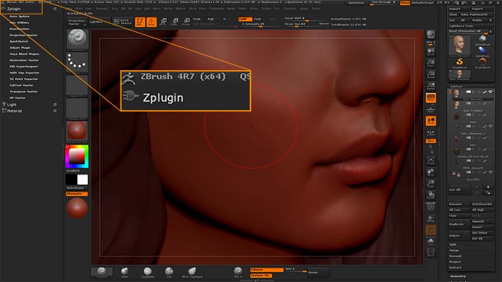This screenshot has height=282, width=502.
Task: Click the Frame mesh icon on right shelf
Action: click(x=430, y=160)
